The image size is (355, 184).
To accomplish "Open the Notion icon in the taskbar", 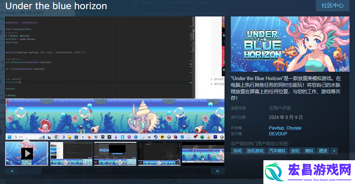I will tap(96, 137).
